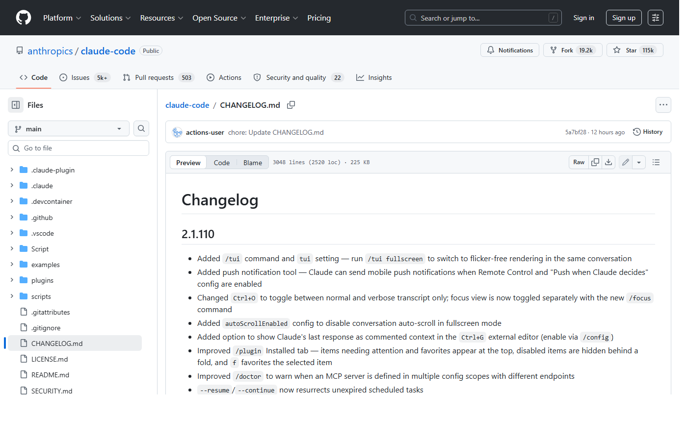Copy raw file contents icon
The width and height of the screenshot is (687, 441).
tap(595, 162)
